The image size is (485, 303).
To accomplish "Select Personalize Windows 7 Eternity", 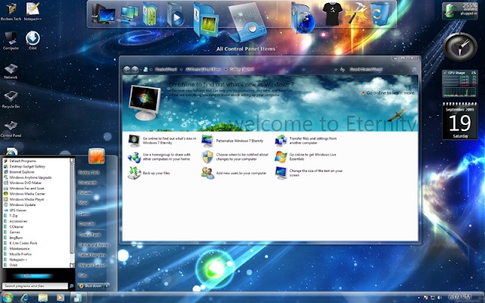I will point(233,141).
